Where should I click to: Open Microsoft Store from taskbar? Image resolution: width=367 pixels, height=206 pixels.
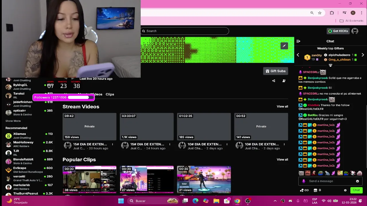tap(227, 201)
